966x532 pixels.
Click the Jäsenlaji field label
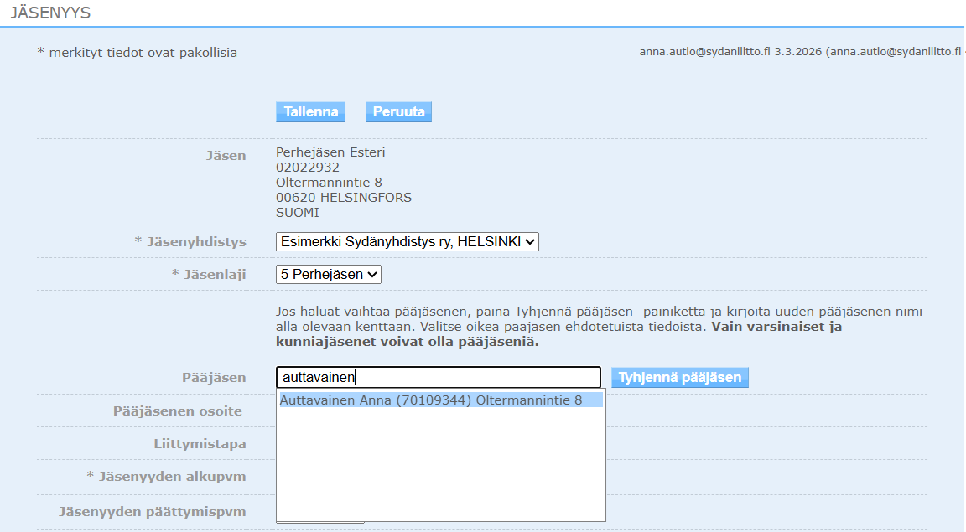[209, 274]
